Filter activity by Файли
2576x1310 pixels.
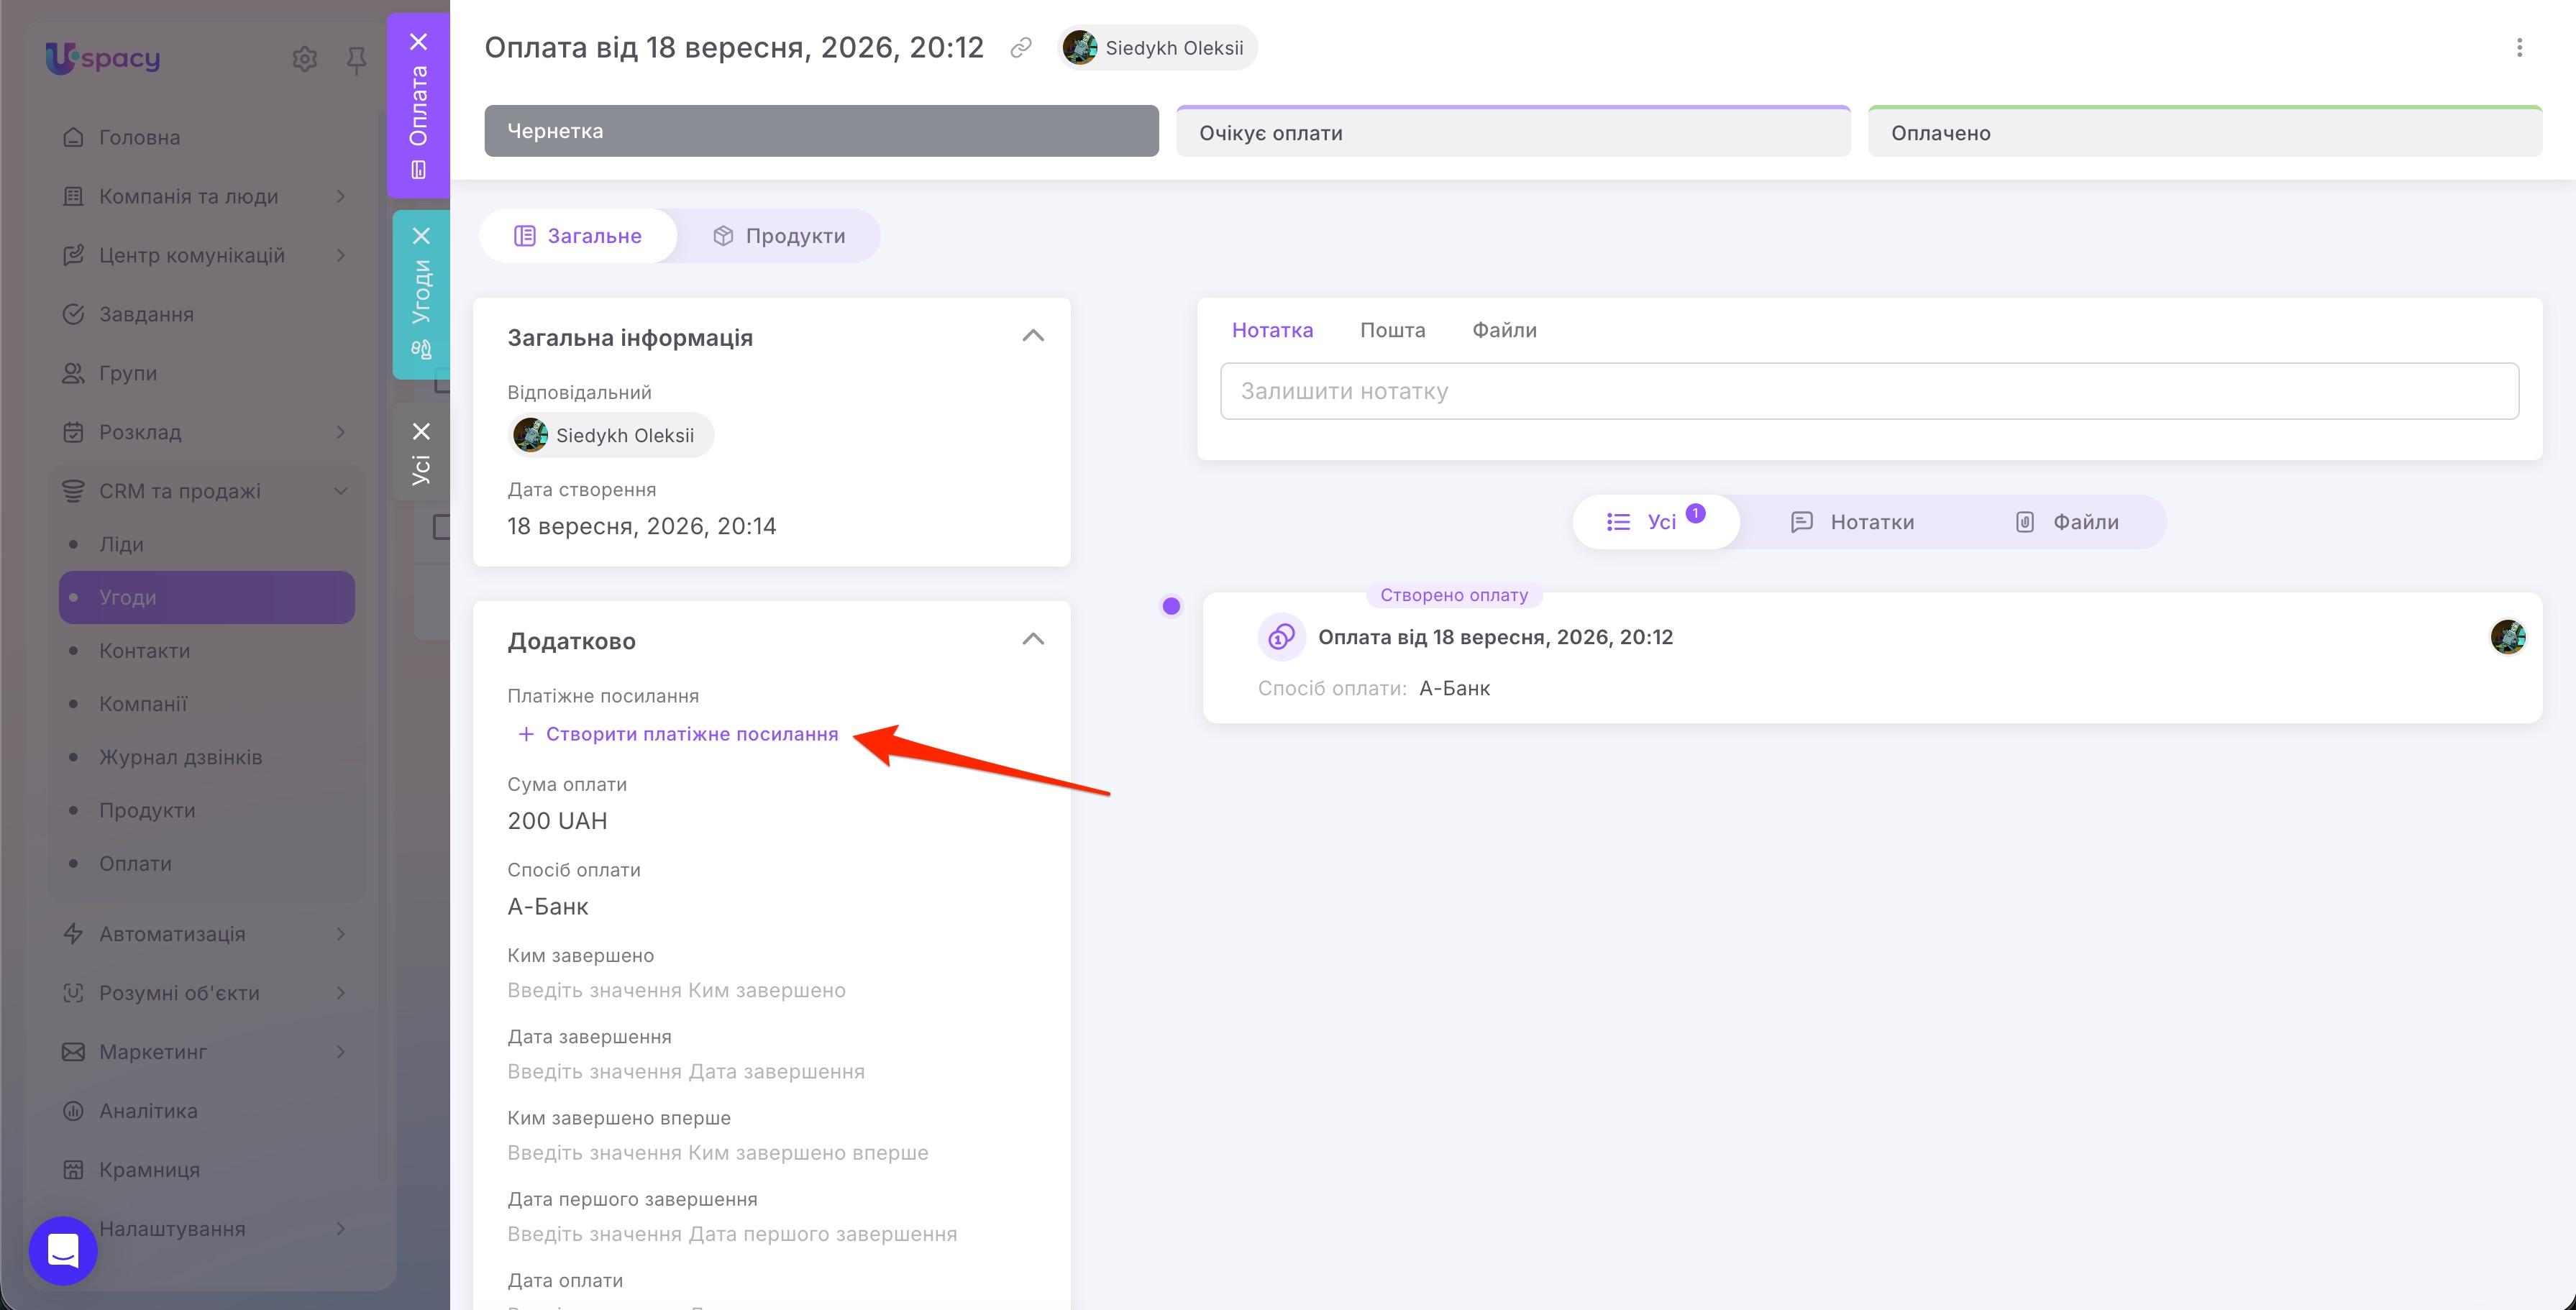(2066, 522)
